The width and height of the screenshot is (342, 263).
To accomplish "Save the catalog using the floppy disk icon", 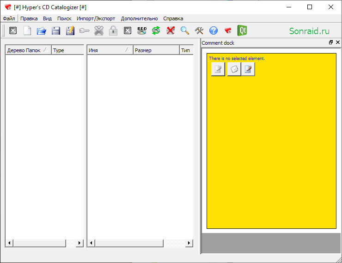I will 56,31.
